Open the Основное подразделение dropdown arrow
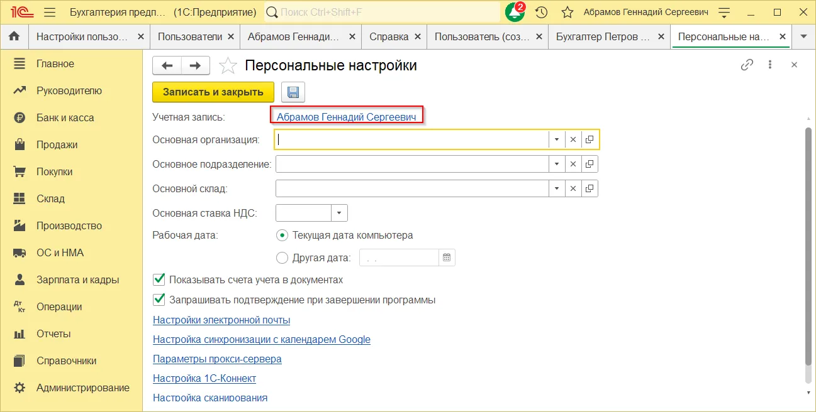The width and height of the screenshot is (816, 412). pyautogui.click(x=556, y=164)
